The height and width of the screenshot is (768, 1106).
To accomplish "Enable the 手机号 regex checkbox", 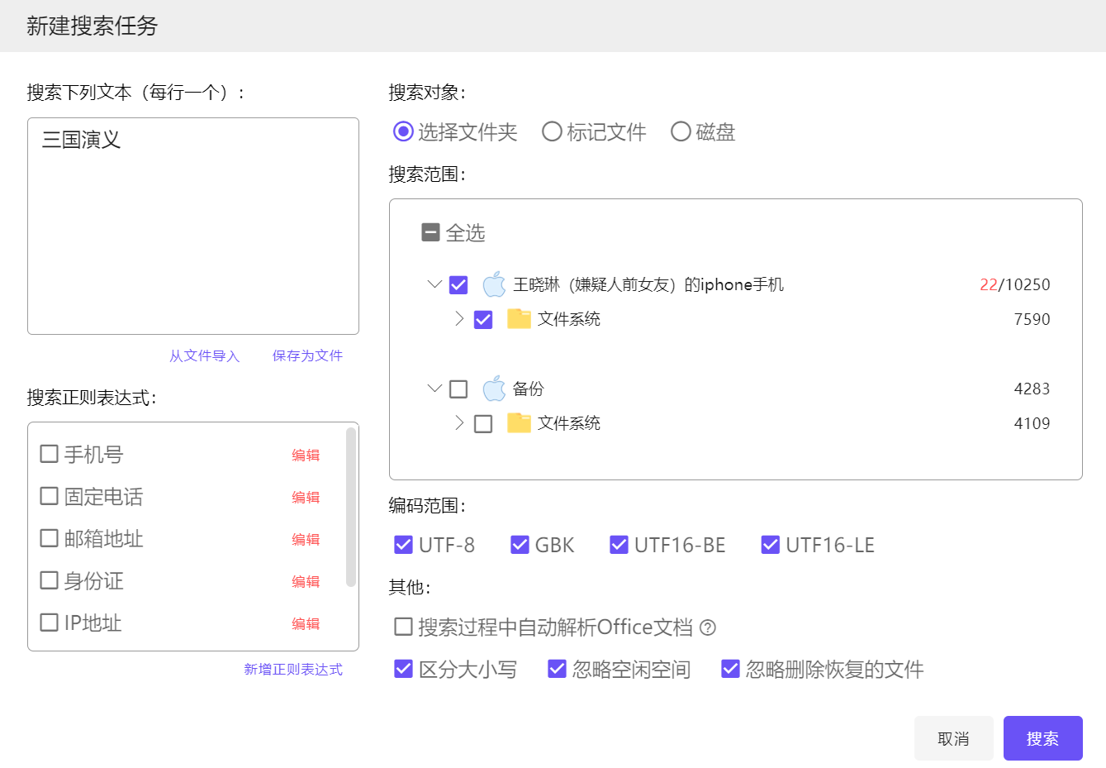I will tap(50, 454).
